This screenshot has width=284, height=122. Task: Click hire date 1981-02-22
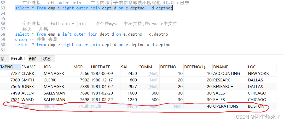point(105,99)
